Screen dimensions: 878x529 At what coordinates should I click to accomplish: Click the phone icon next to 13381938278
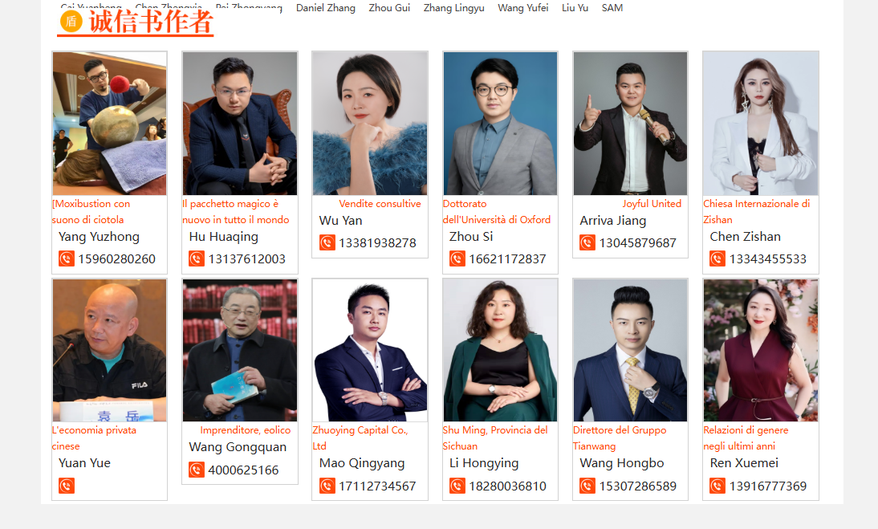point(327,242)
